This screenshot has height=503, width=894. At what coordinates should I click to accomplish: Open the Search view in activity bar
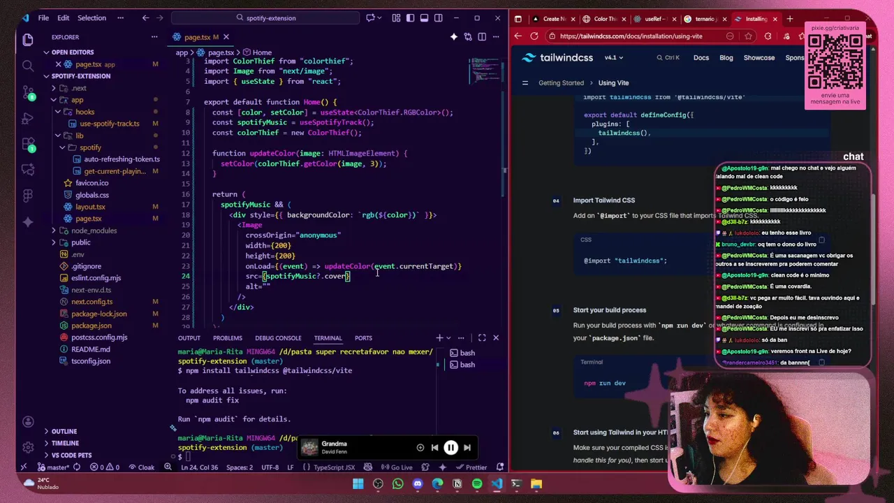pos(28,66)
